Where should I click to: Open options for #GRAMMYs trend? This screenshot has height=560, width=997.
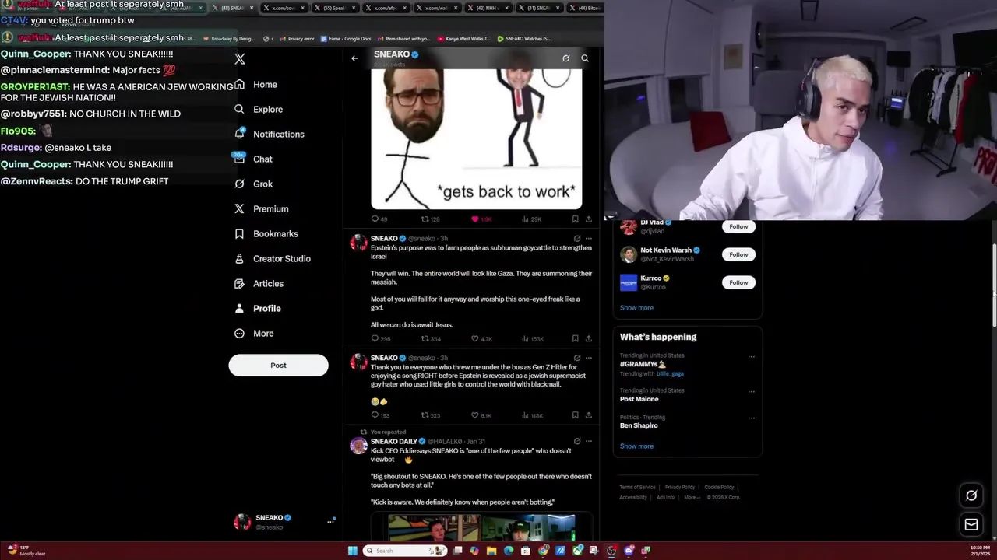point(751,357)
